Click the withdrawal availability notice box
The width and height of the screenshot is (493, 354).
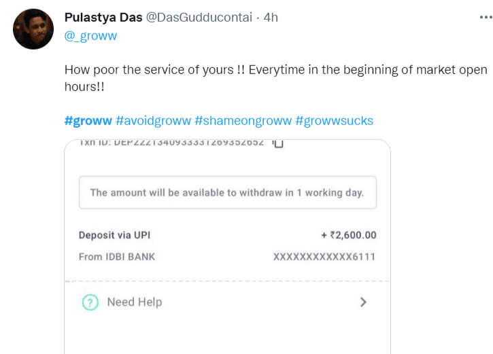tap(227, 192)
